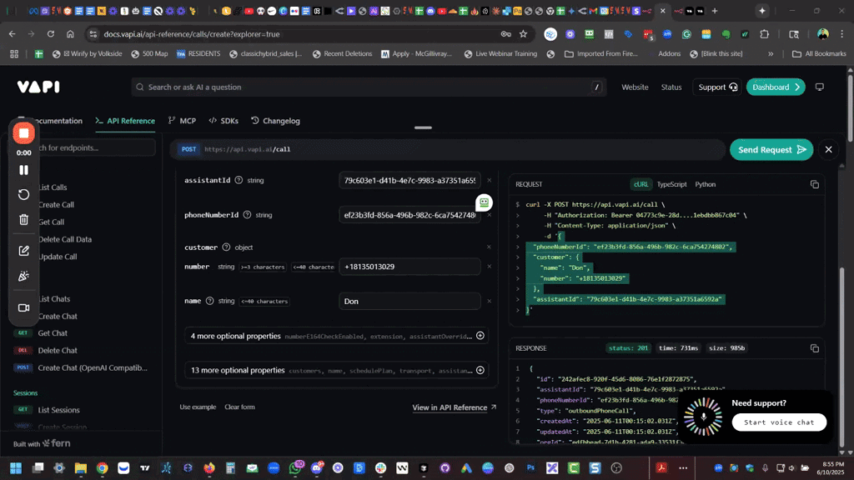
Task: Follow the View in API Reference link
Action: click(x=454, y=407)
